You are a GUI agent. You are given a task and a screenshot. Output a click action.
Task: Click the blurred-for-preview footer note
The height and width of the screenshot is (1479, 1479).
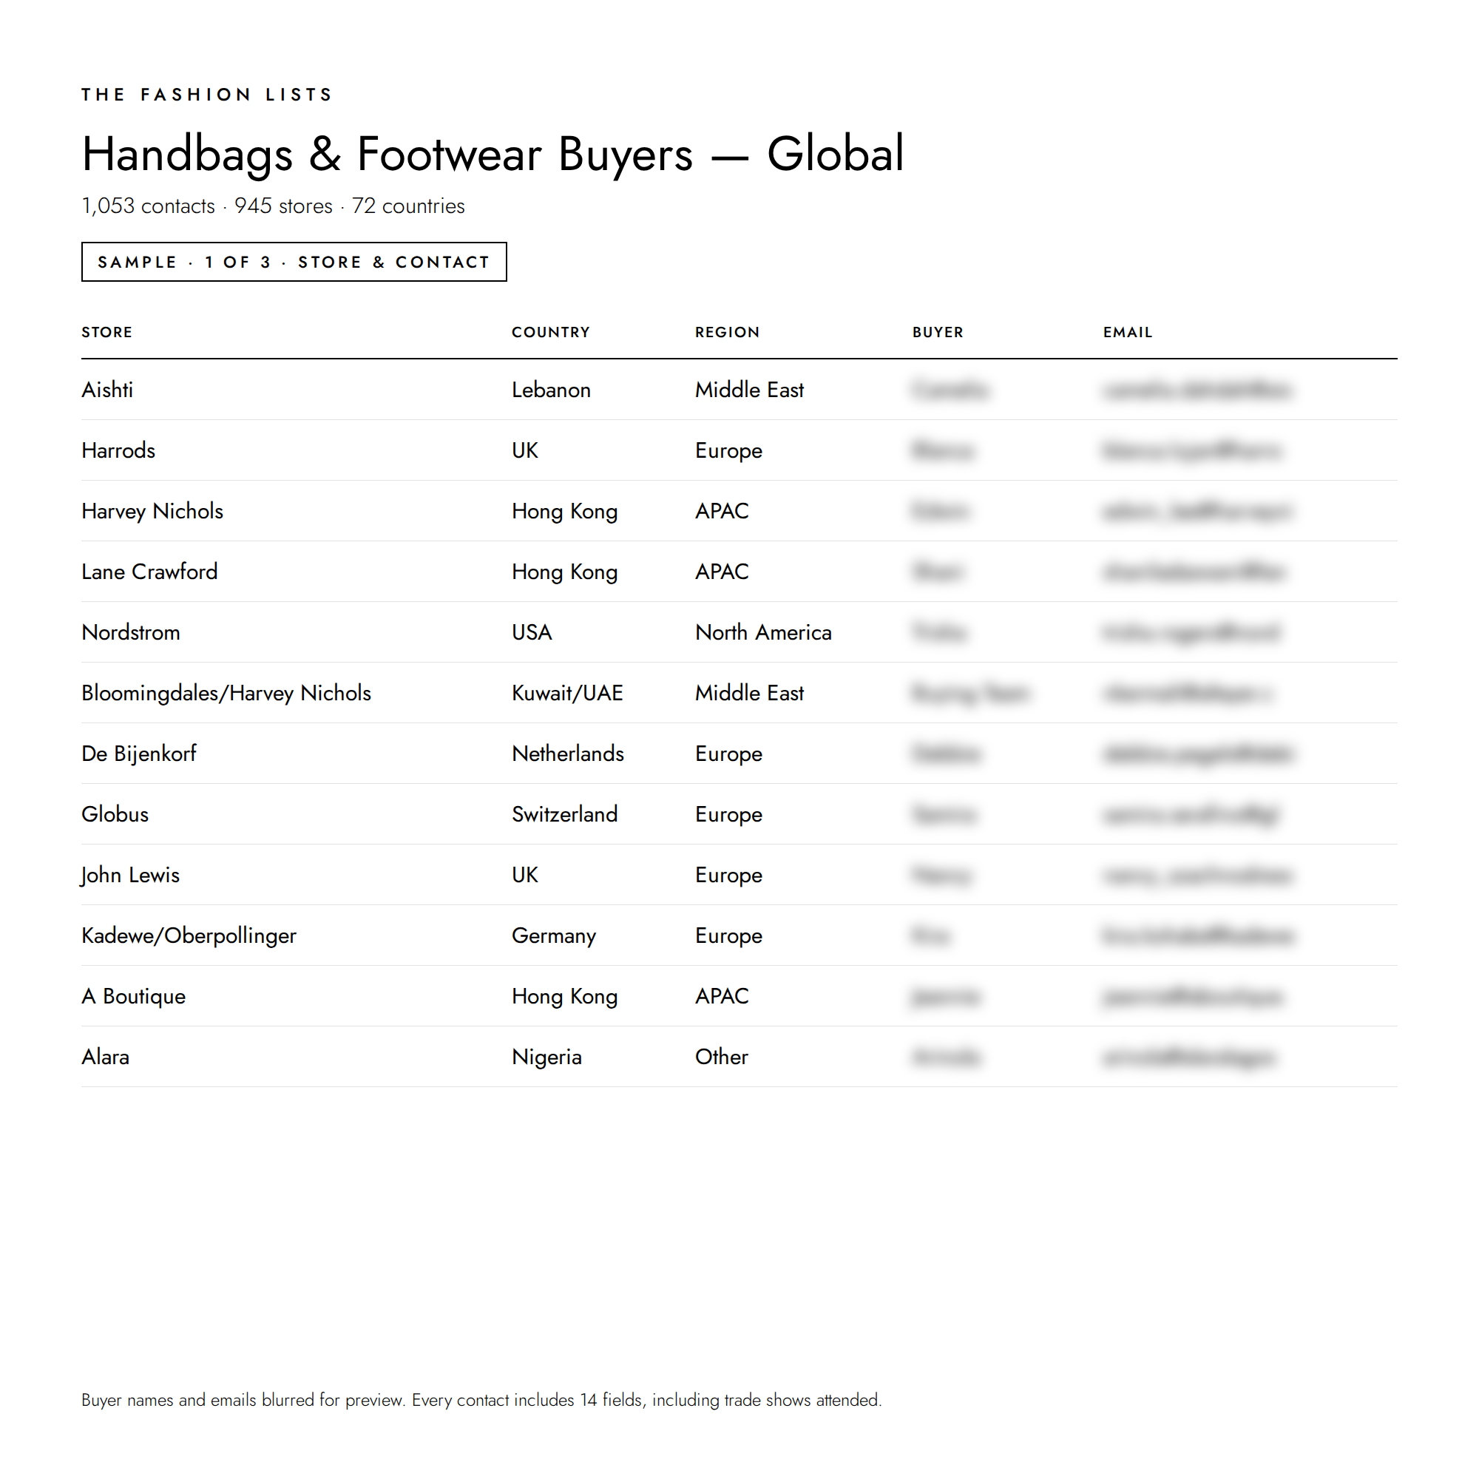click(x=481, y=1399)
